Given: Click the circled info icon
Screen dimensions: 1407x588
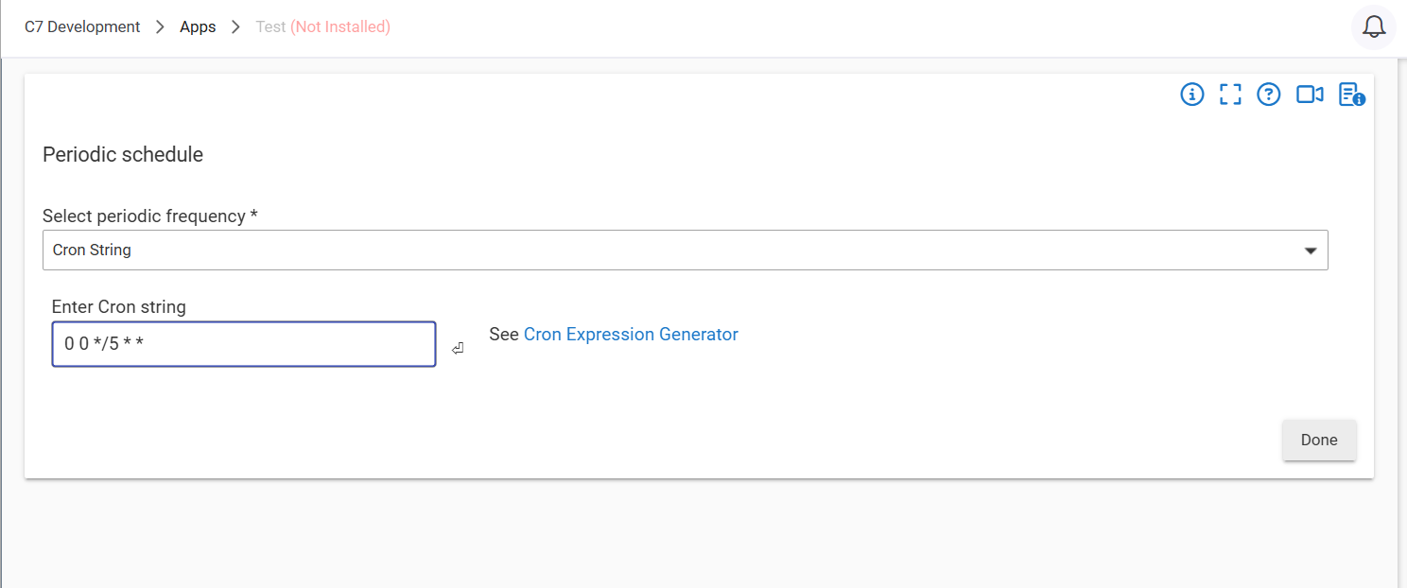Looking at the screenshot, I should [1192, 95].
